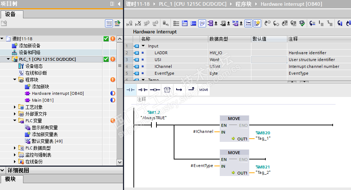This screenshot has width=351, height=190.
Task: Click the Open branch favorites icon
Action: pos(179,90)
